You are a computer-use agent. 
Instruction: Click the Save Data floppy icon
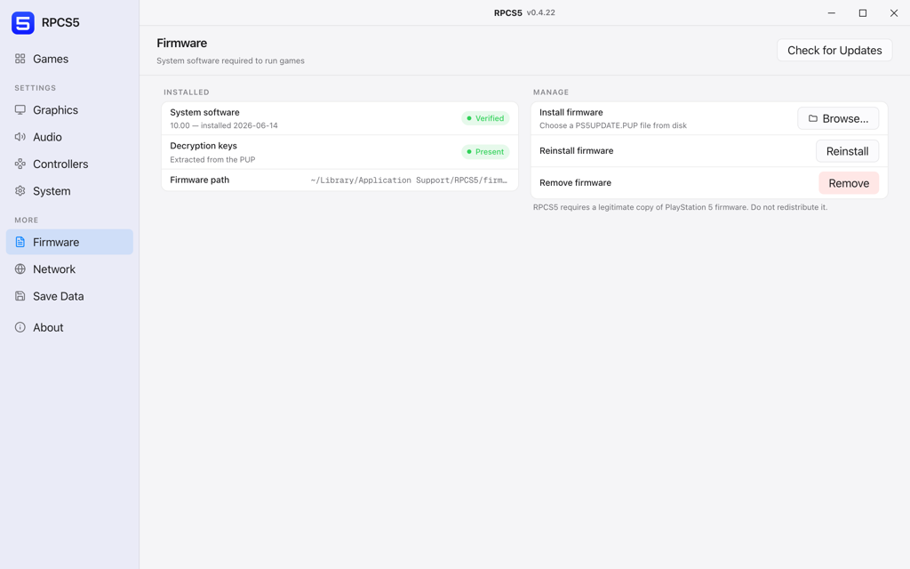(20, 296)
